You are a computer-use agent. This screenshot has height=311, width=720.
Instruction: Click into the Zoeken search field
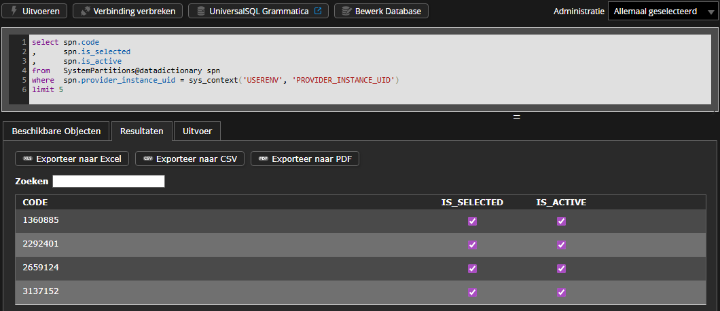point(109,182)
